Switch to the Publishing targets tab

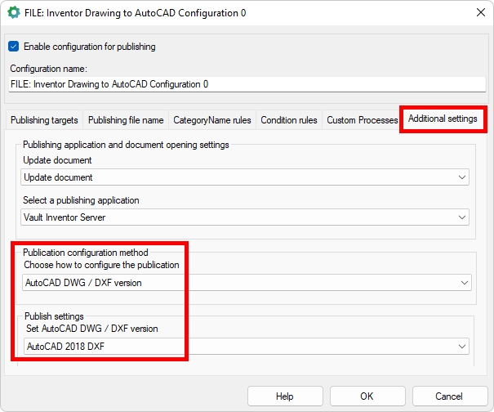pos(44,120)
